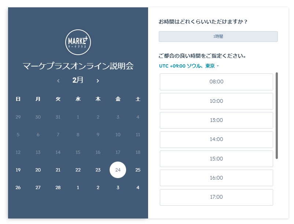The height and width of the screenshot is (224, 294).
Task: Click the timezone dropdown caret arrow
Action: (218, 66)
